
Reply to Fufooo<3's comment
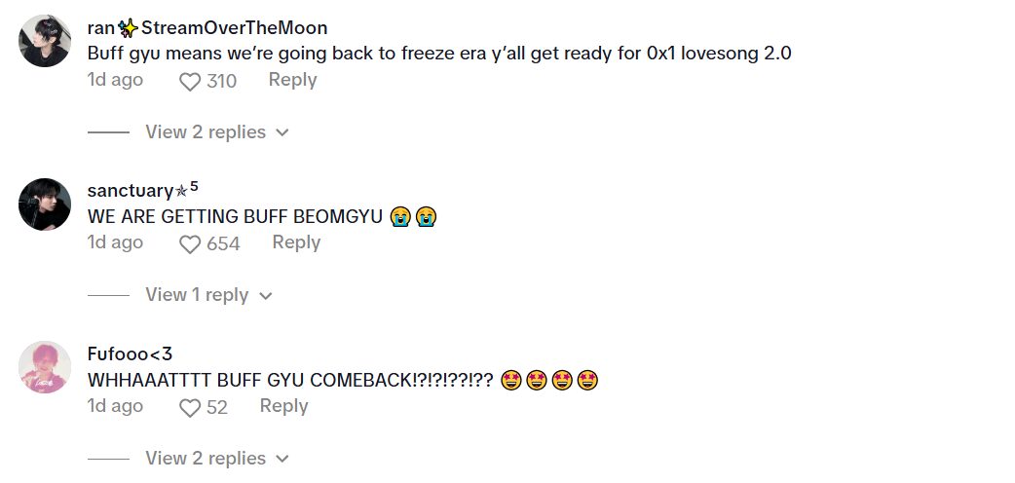(x=283, y=406)
